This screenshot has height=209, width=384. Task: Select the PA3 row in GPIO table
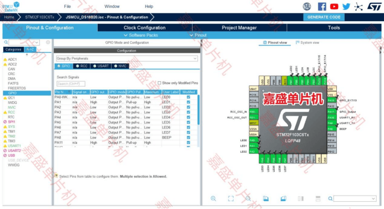125,112
